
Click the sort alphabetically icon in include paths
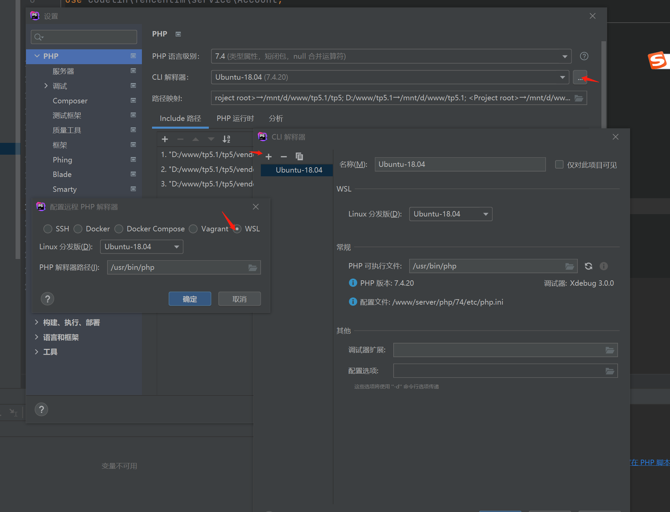[x=226, y=139]
